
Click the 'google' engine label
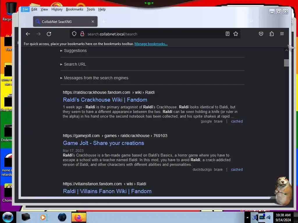pyautogui.click(x=206, y=121)
